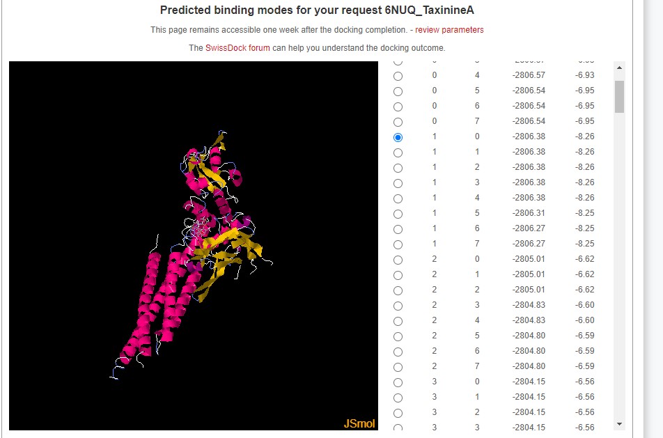Click the scroll down arrow of results list
Viewport: 663px width, 438px height.
[619, 423]
